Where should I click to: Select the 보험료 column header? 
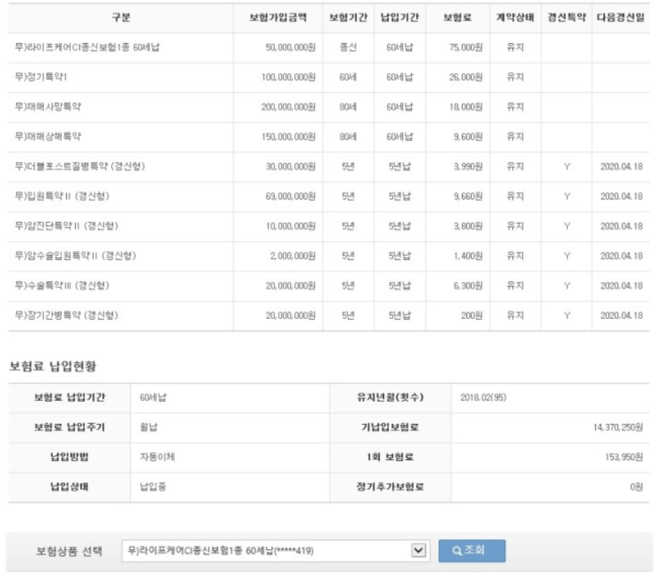(458, 18)
